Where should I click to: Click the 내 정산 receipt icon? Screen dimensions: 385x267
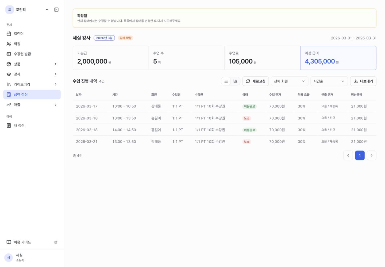click(x=9, y=125)
